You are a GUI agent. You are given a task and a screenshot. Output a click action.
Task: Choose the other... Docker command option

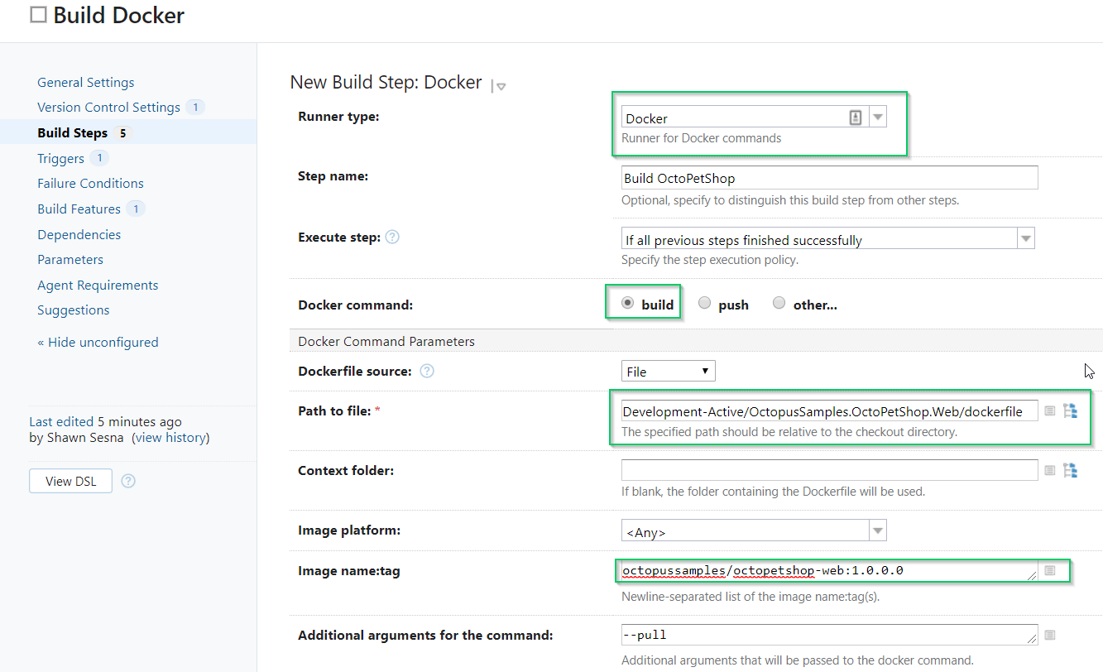tap(779, 304)
